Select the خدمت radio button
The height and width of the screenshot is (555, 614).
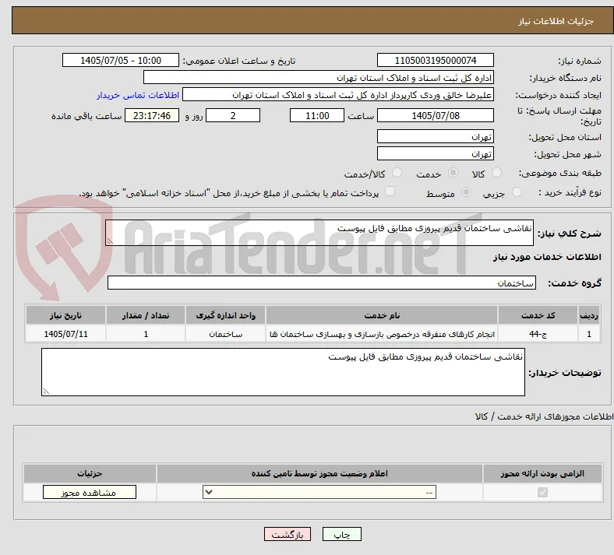pyautogui.click(x=453, y=173)
